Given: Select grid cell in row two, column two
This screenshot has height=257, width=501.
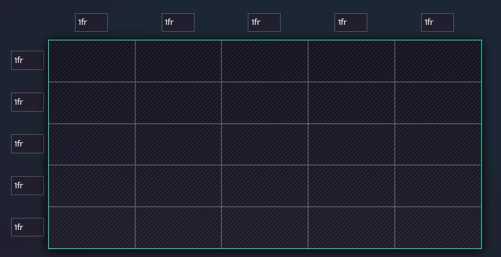Looking at the screenshot, I should click(178, 103).
